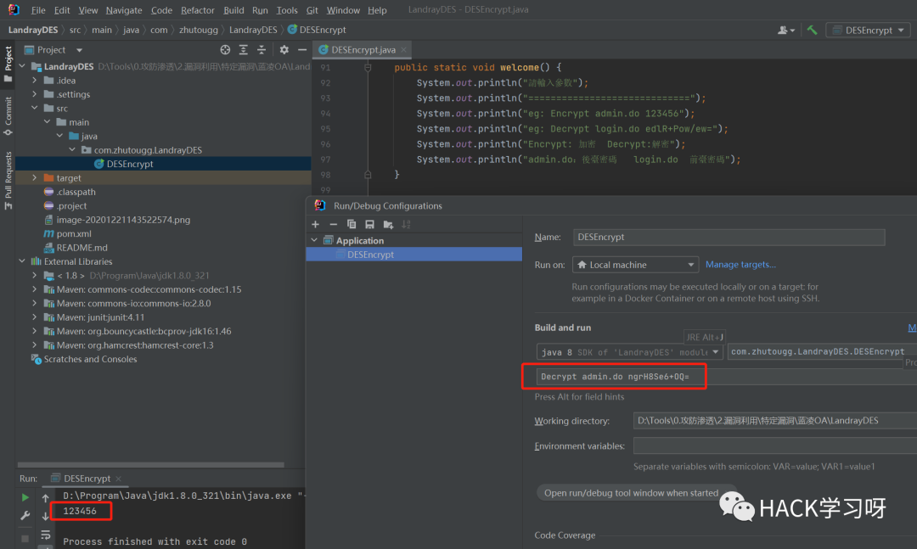Click Collapse All in Project panel

tap(262, 50)
